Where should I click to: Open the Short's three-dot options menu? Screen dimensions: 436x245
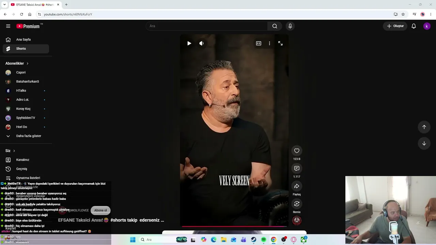pyautogui.click(x=269, y=44)
